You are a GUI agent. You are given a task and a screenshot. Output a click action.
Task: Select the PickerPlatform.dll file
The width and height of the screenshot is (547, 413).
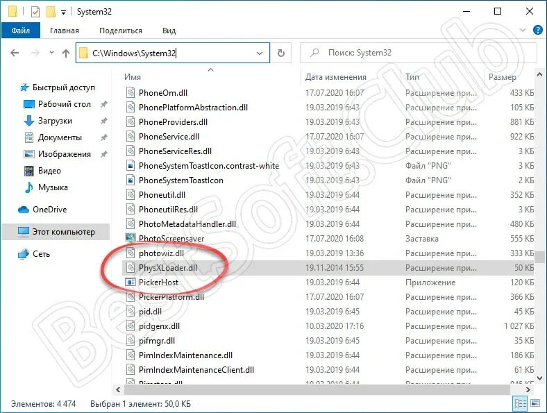[x=171, y=297]
